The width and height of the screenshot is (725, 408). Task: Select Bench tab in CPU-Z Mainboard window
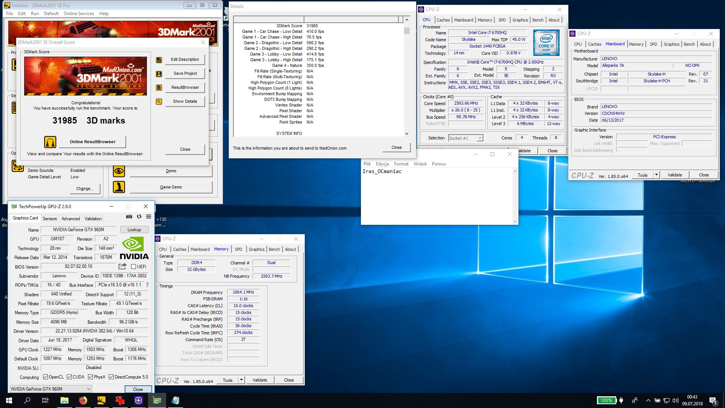[x=689, y=44]
